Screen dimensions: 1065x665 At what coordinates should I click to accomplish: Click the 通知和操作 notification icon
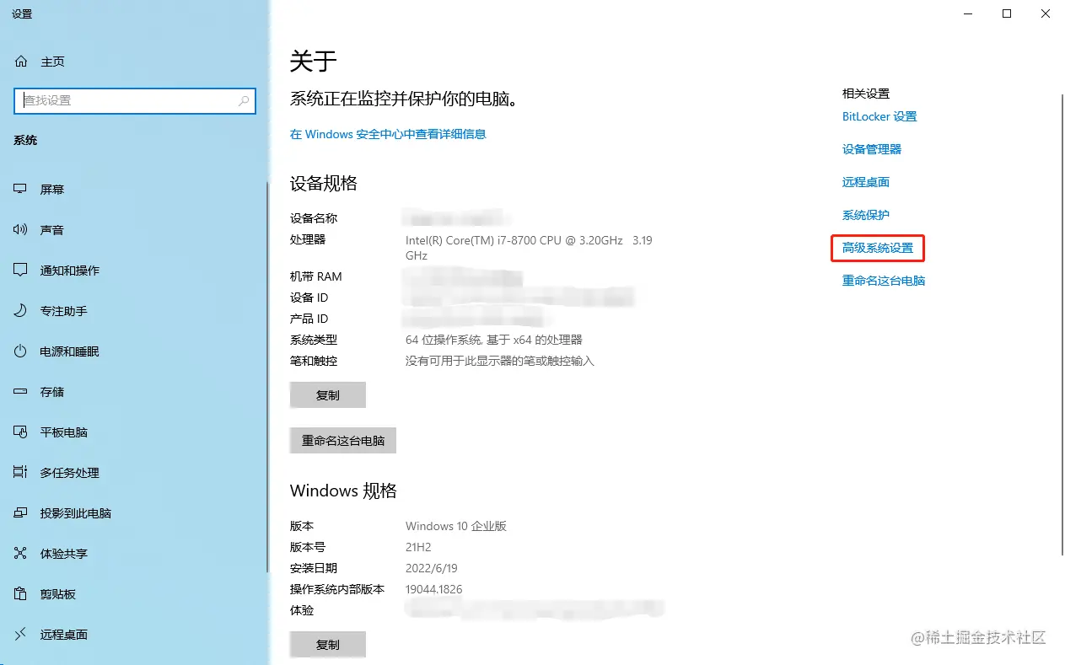tap(21, 271)
